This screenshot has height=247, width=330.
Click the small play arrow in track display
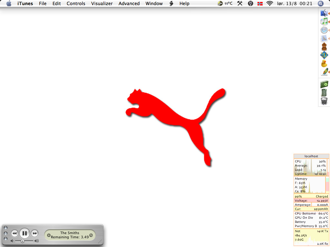click(49, 235)
